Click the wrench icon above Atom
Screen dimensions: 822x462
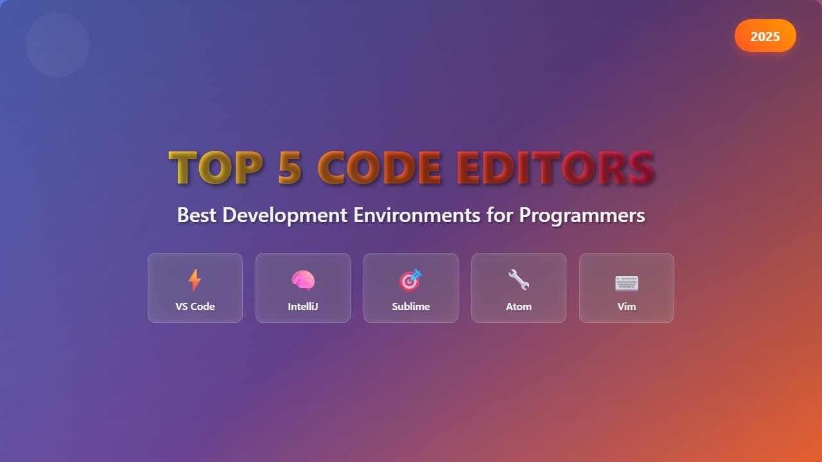[519, 280]
